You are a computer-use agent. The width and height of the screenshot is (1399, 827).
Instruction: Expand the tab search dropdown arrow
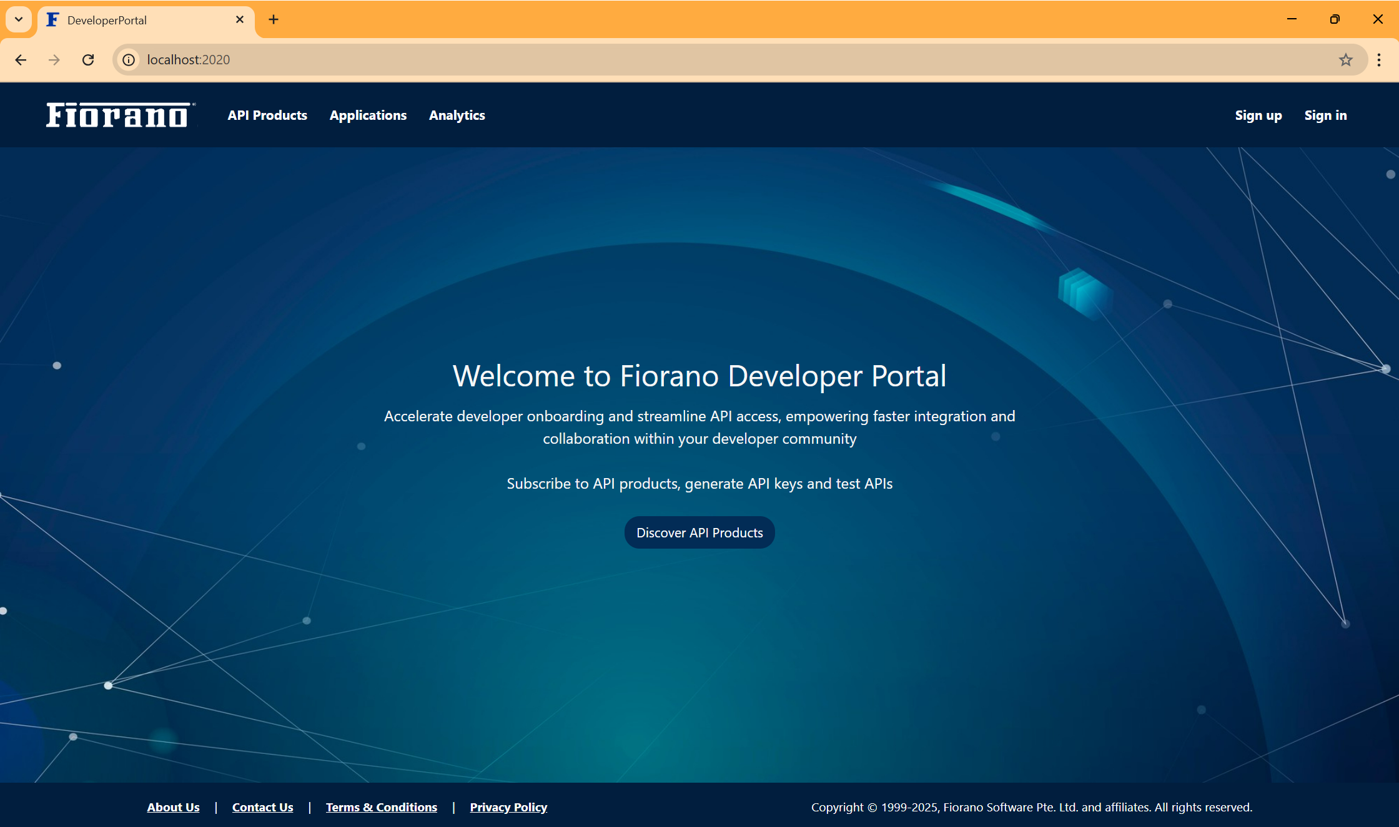point(19,19)
